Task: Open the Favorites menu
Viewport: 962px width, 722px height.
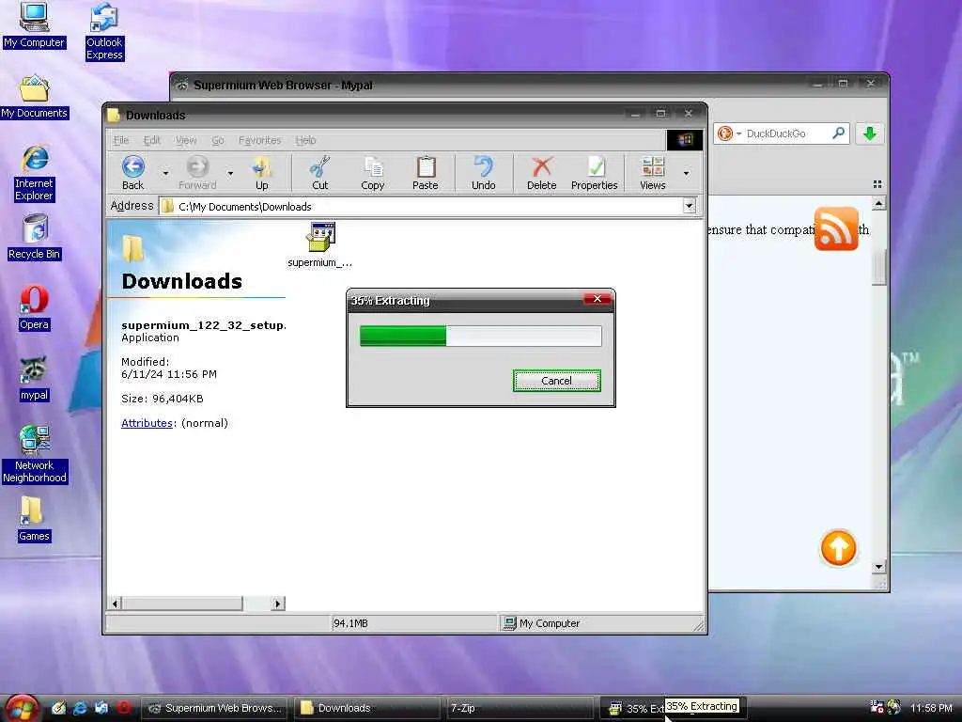Action: 259,140
